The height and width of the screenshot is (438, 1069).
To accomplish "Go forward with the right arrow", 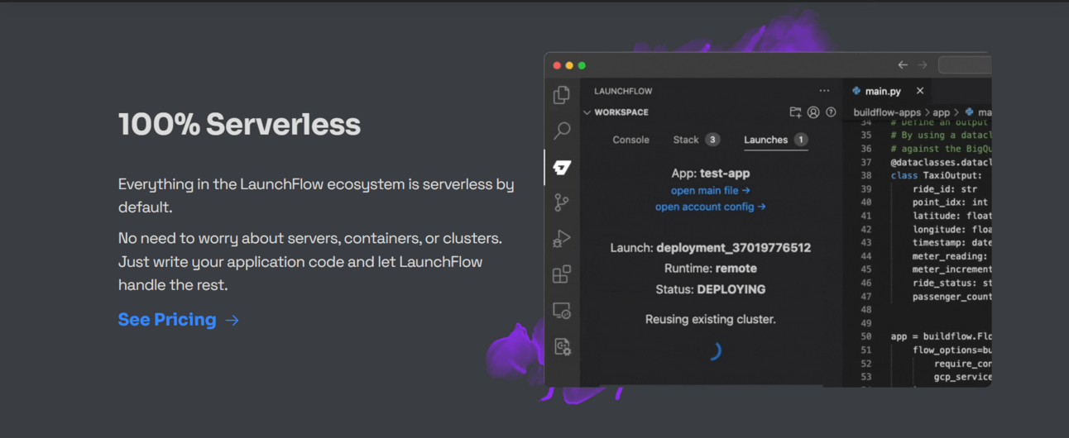I will 922,65.
